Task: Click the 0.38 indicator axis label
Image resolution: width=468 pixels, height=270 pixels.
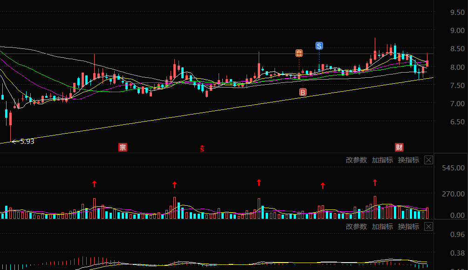Action: pos(457,253)
